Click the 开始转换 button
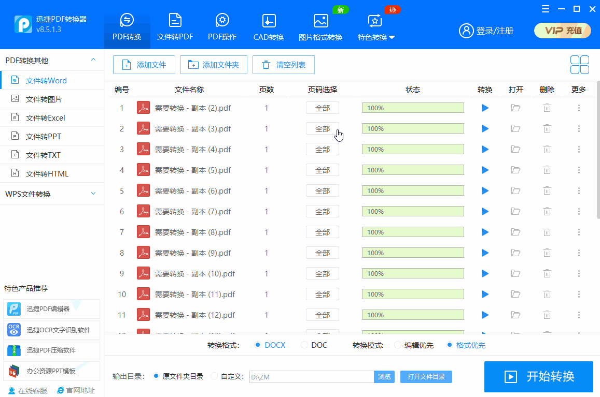Screen dimensions: 600x397 click(538, 377)
